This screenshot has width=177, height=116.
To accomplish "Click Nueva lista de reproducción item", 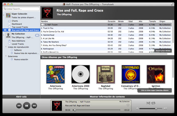I will coord(27,53).
